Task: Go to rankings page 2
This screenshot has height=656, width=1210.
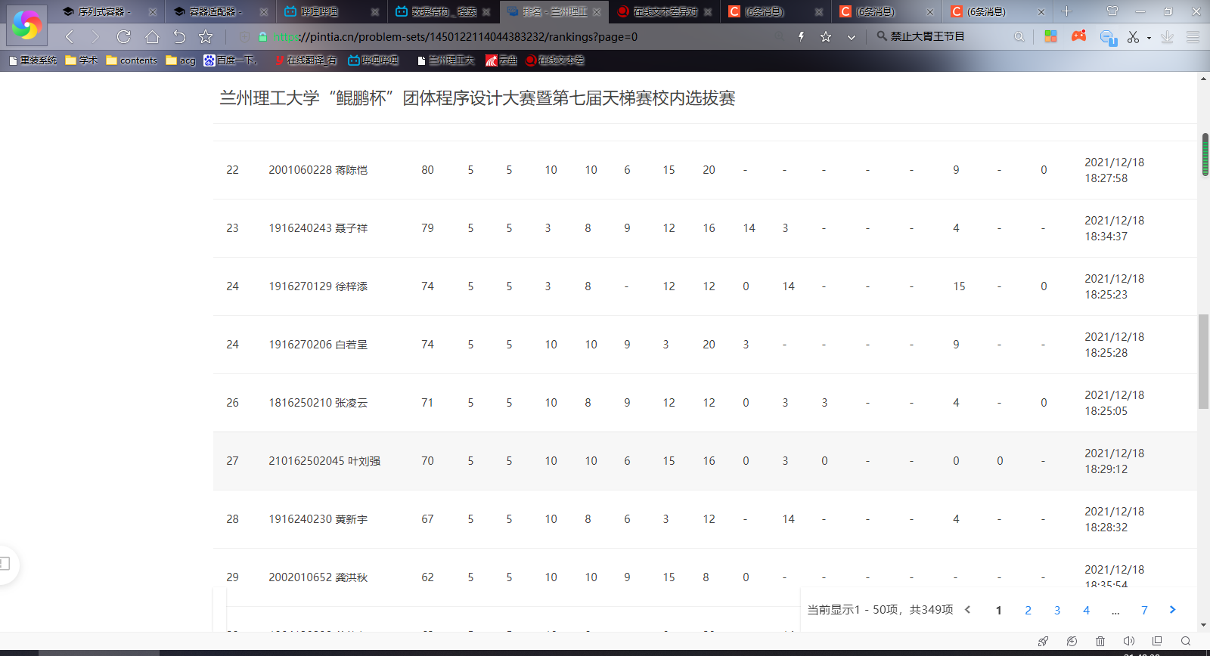Action: 1028,611
